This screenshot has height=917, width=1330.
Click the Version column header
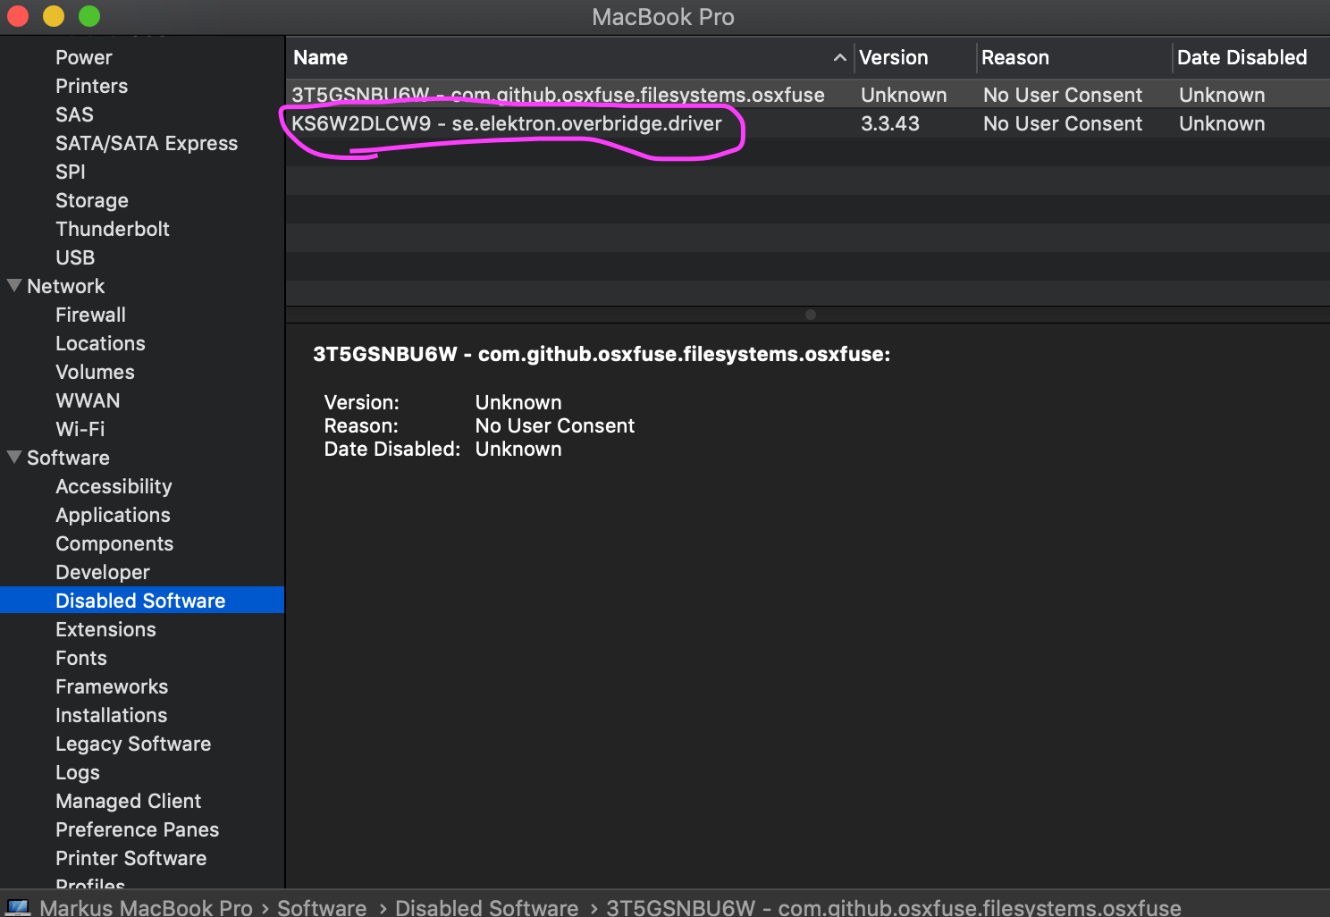point(894,58)
